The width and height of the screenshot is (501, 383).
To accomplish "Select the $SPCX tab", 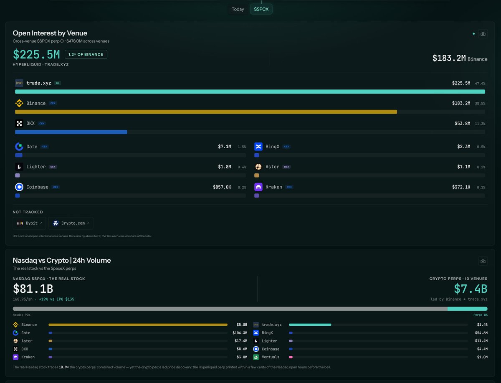I will 261,9.
